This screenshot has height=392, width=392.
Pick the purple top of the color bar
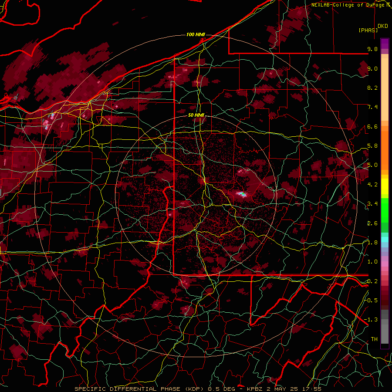(385, 44)
